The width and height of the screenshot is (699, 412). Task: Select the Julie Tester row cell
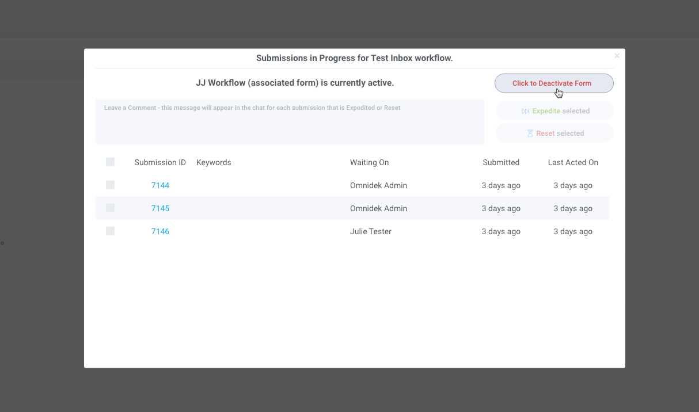point(370,232)
